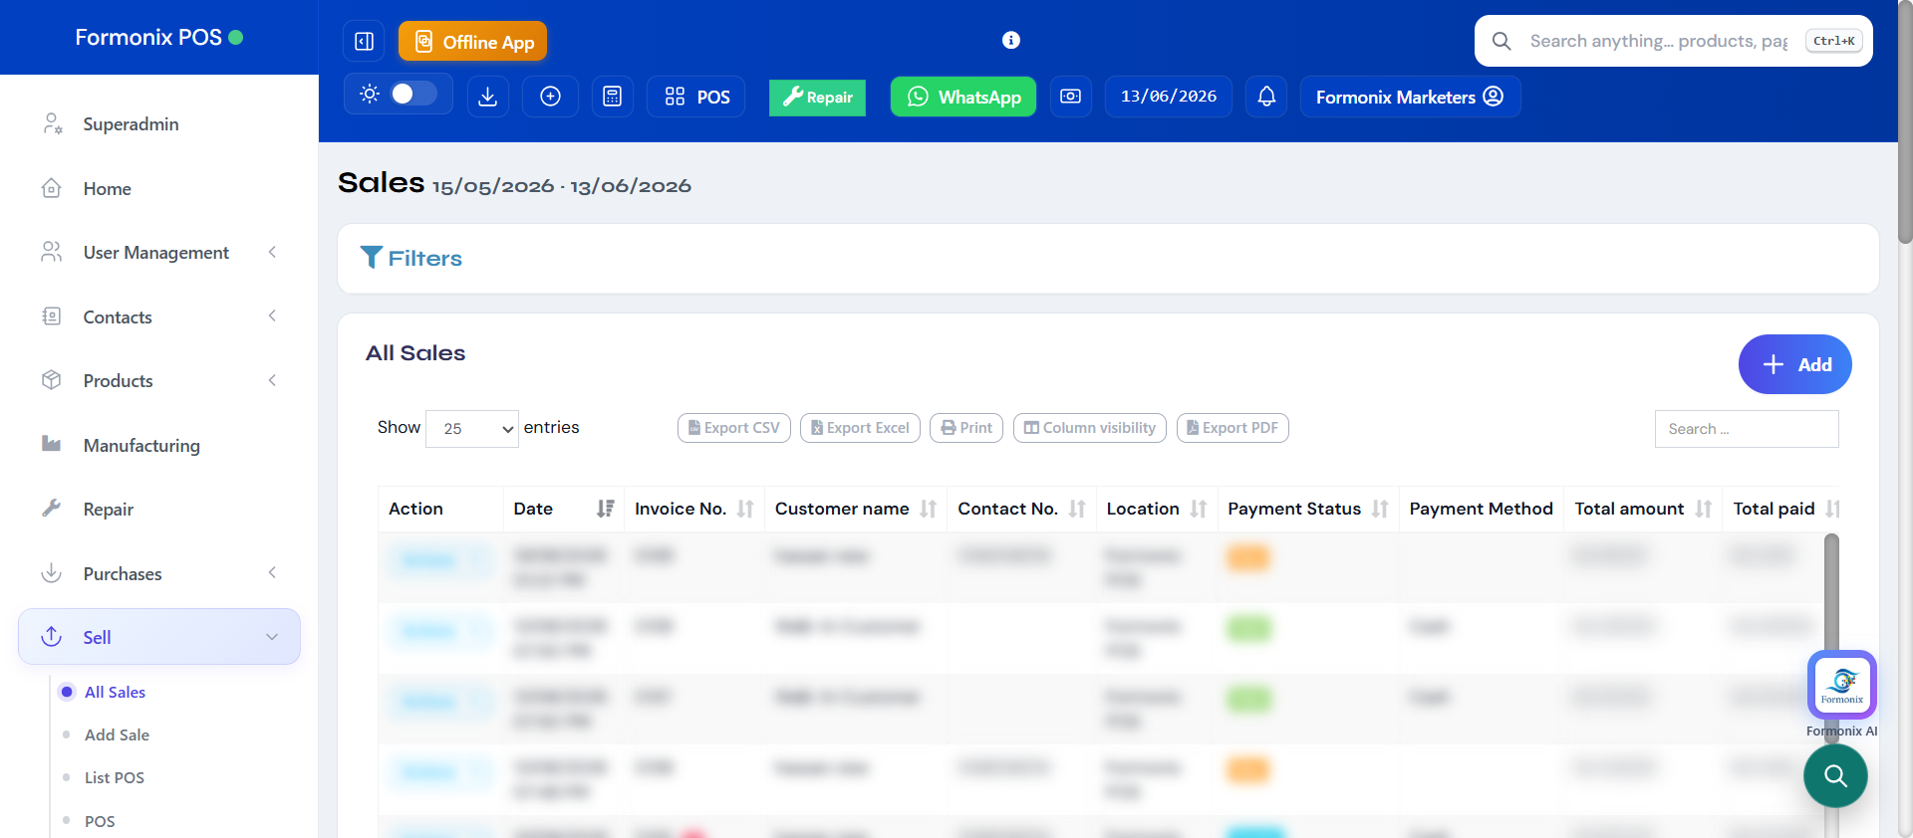Collapse the Sell menu
1913x838 pixels.
[159, 637]
